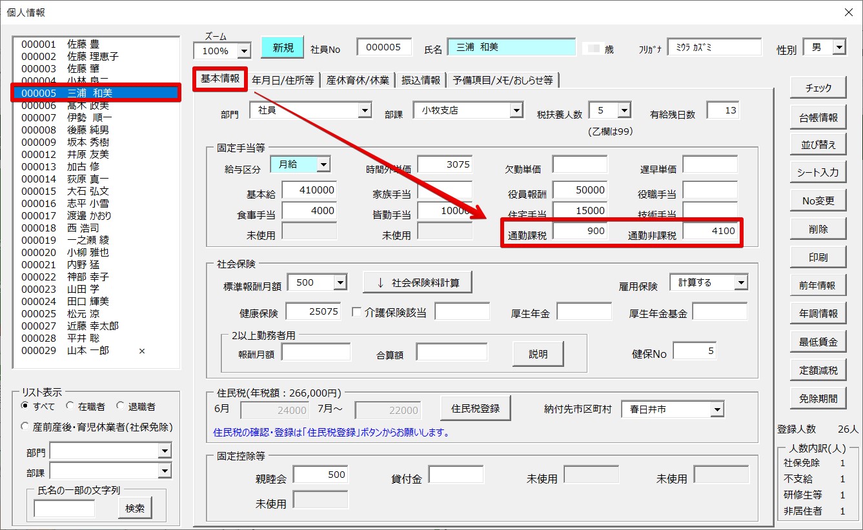Click the 定額減税 button
Viewport: 863px width, 530px height.
point(817,369)
